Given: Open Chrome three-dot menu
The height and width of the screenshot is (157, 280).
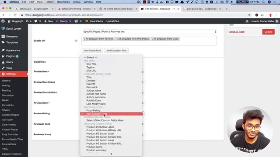Looking at the screenshot, I should pyautogui.click(x=276, y=15).
